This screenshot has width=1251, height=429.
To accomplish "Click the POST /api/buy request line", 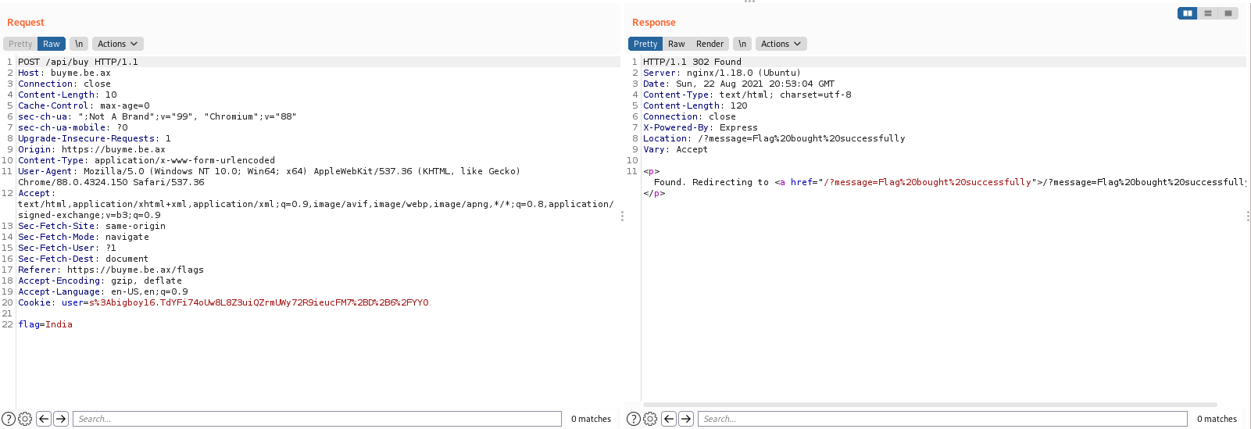I will click(78, 62).
